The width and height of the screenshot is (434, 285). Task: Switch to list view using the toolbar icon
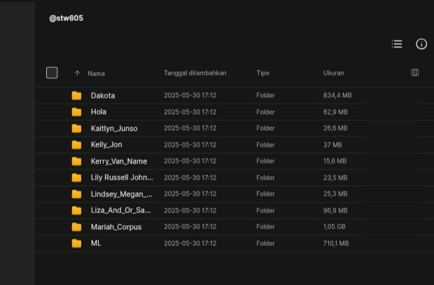click(x=397, y=44)
